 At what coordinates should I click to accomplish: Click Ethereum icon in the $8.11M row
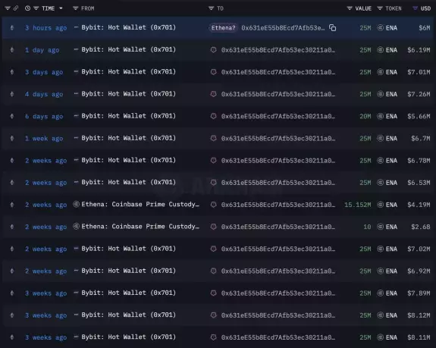coord(12,337)
